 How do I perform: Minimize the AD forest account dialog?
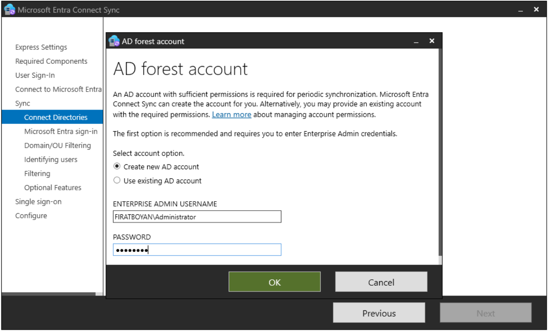coord(417,41)
